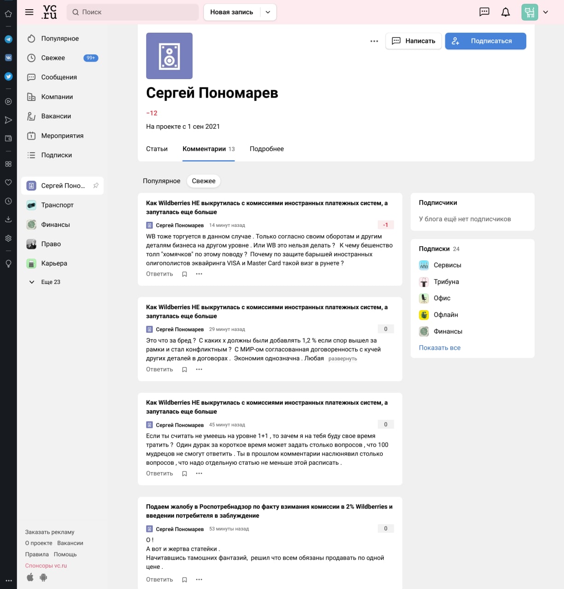This screenshot has height=589, width=564.
Task: Expand Еще 23 in sidebar
Action: tap(45, 282)
